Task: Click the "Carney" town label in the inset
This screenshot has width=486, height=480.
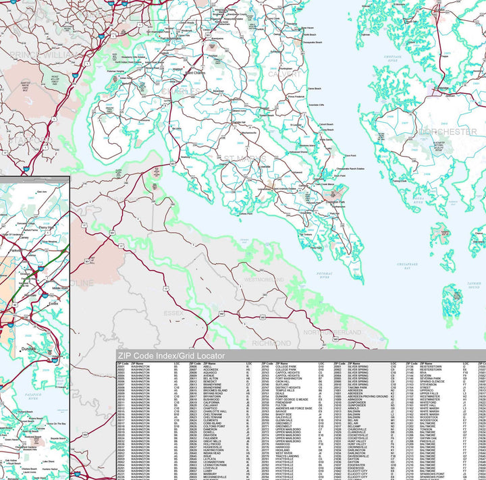Action: (24, 238)
